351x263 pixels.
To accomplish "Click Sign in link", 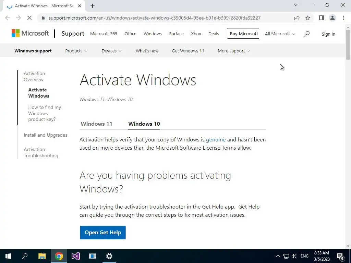I will 328,34.
